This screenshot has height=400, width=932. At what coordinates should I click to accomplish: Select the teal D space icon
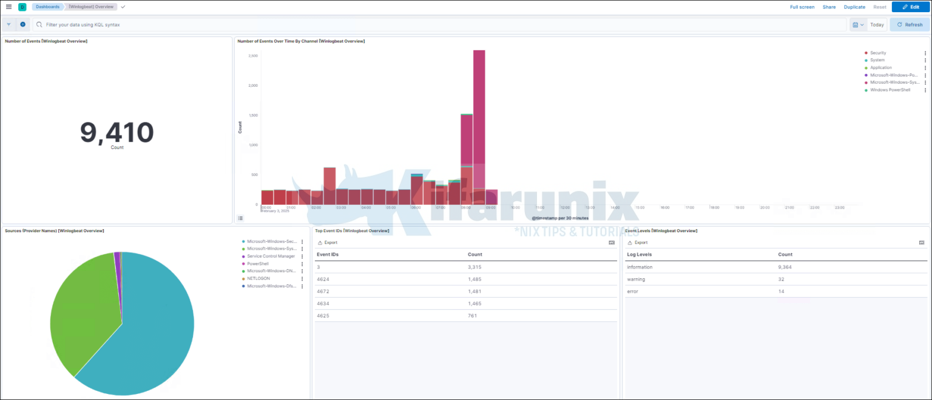point(22,7)
